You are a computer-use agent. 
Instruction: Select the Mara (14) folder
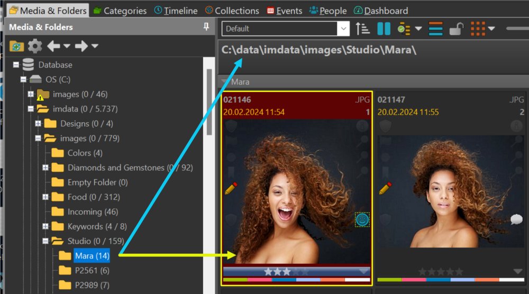pyautogui.click(x=92, y=255)
